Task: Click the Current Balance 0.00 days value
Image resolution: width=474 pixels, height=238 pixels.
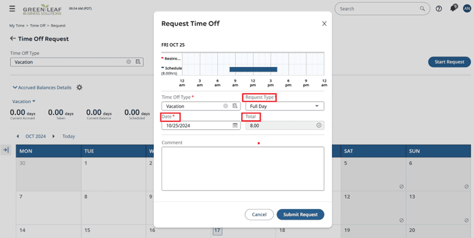Action: (99, 113)
